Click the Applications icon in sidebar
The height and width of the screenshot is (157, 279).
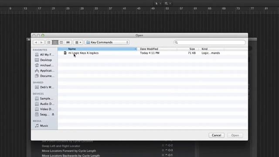(x=37, y=71)
